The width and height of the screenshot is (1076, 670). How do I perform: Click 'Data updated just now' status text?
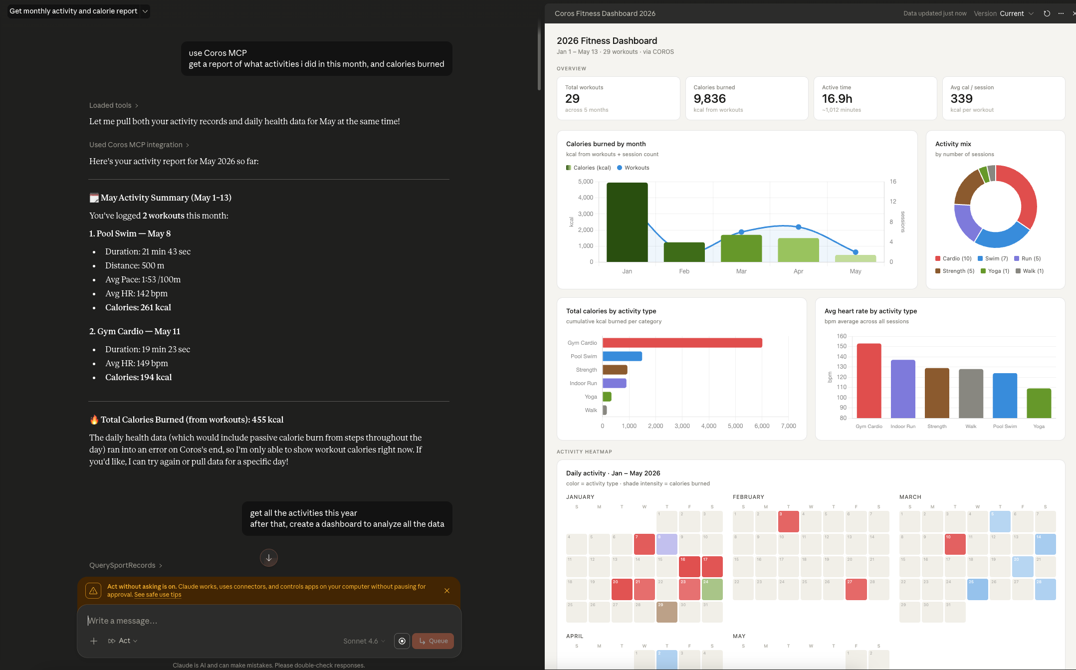coord(935,13)
